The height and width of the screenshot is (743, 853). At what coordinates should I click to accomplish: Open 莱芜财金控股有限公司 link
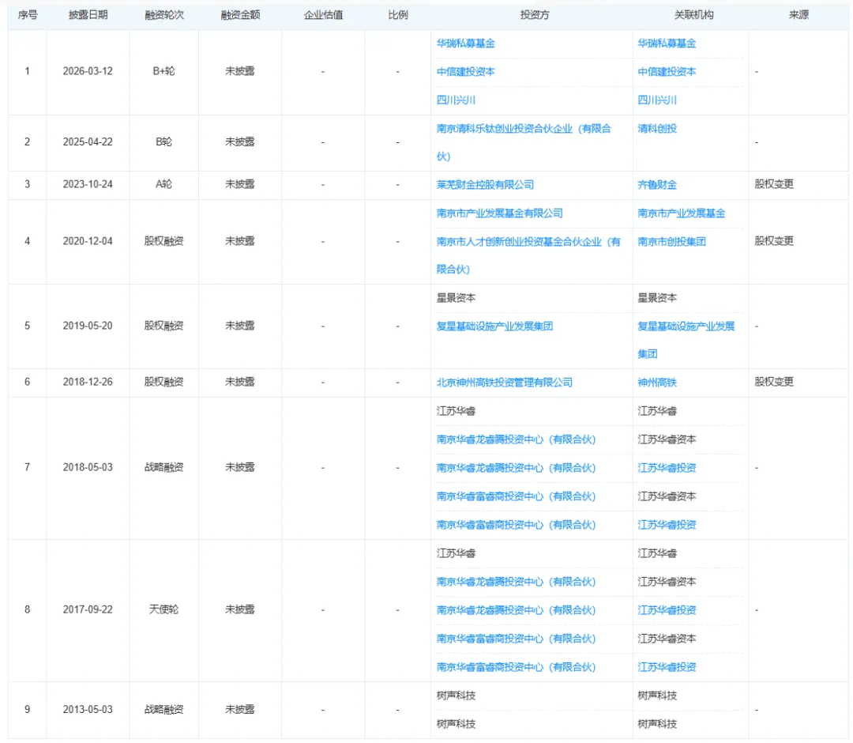[x=485, y=185]
